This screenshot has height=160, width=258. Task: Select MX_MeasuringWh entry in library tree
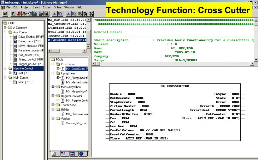pyautogui.click(x=77, y=91)
